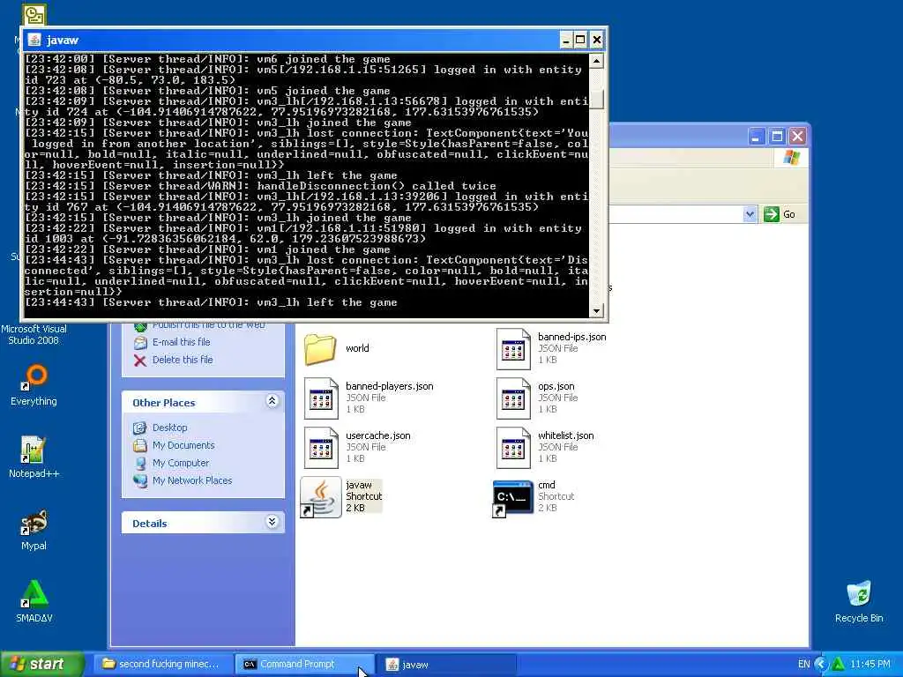Select the cmd shortcut icon
Viewport: 903px width, 677px height.
[512, 499]
